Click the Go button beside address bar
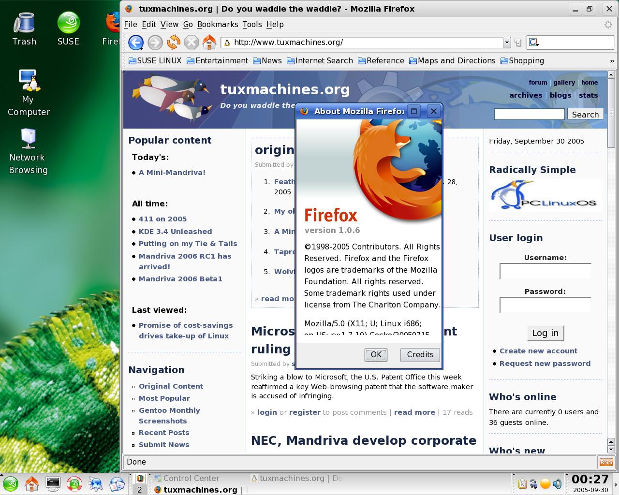This screenshot has height=495, width=619. (x=517, y=43)
